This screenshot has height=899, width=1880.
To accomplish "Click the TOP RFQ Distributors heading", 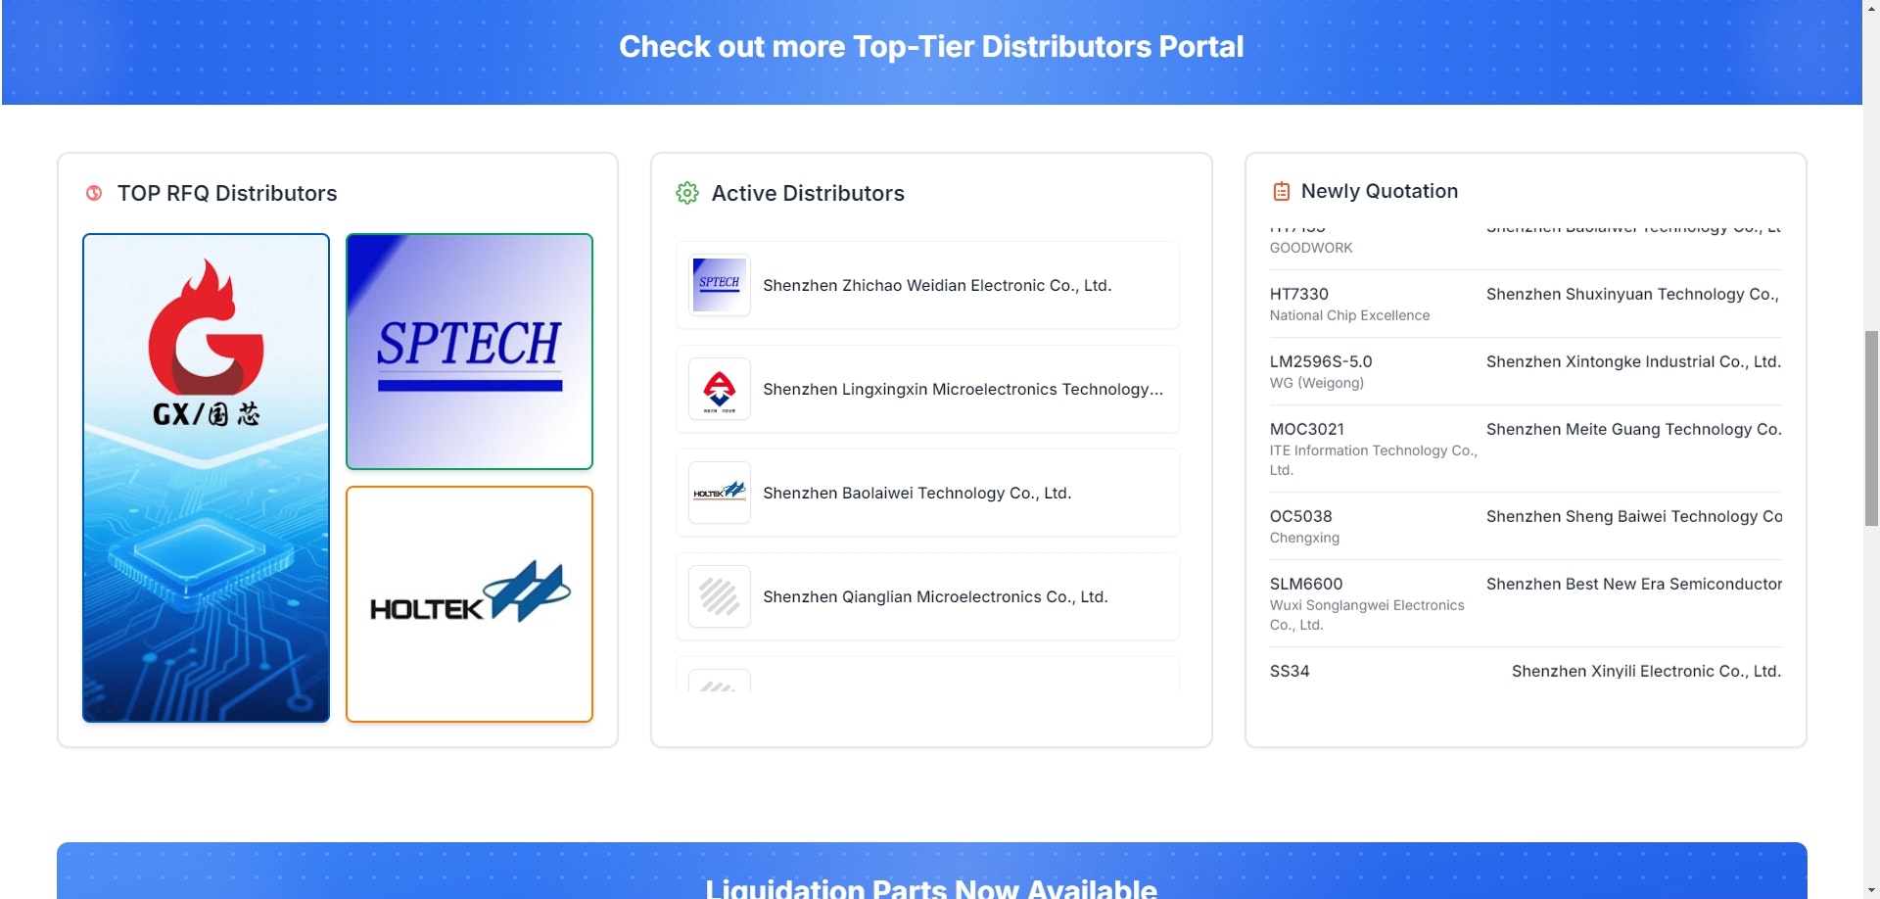I will click(x=227, y=193).
